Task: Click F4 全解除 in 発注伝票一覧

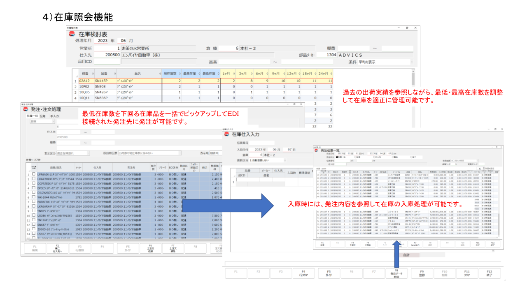Action: [368, 243]
